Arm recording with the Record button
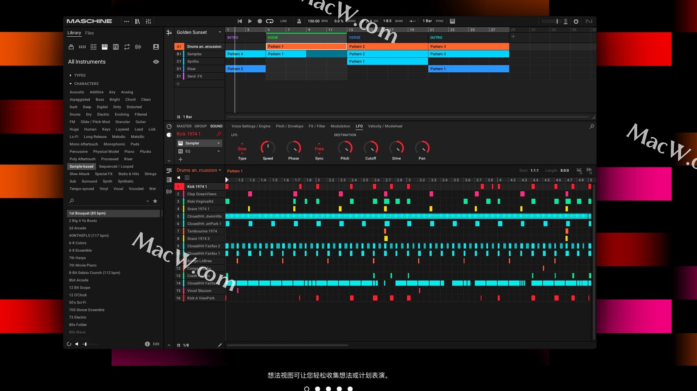The image size is (697, 391). [260, 21]
